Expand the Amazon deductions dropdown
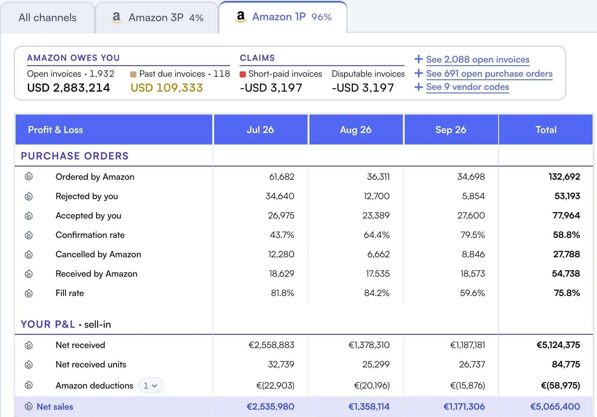This screenshot has height=417, width=597. click(x=151, y=385)
